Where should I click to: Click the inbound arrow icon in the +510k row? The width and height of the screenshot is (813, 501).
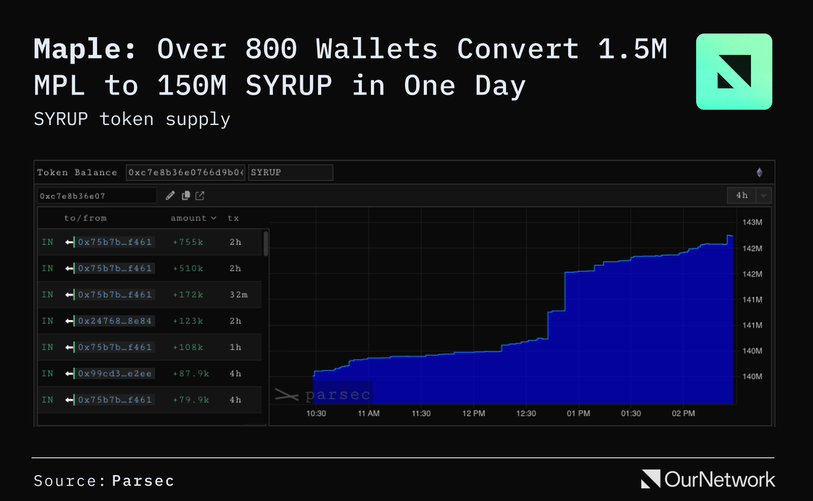click(70, 268)
